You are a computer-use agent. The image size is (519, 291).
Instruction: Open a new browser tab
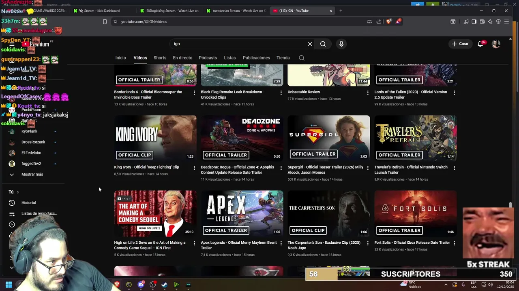coord(341,11)
